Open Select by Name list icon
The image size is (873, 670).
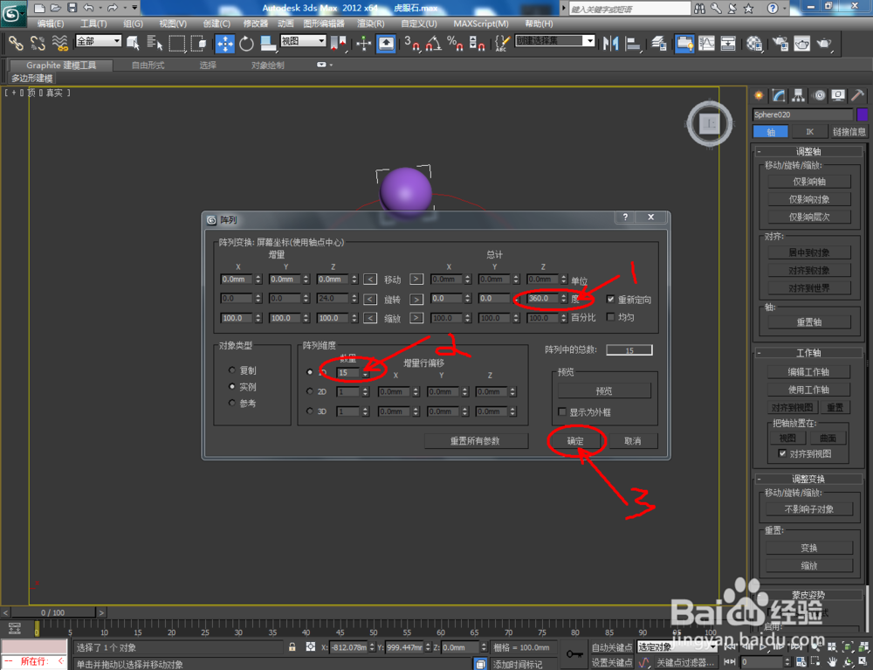coord(155,43)
